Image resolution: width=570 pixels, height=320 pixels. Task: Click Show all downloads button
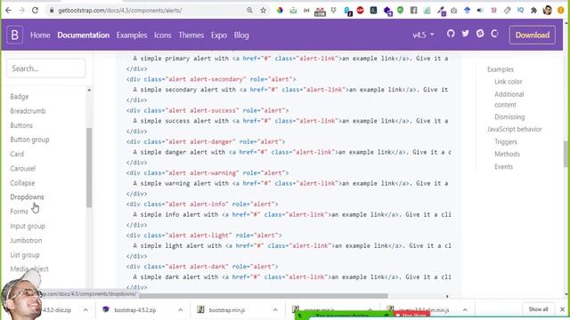[x=538, y=309]
